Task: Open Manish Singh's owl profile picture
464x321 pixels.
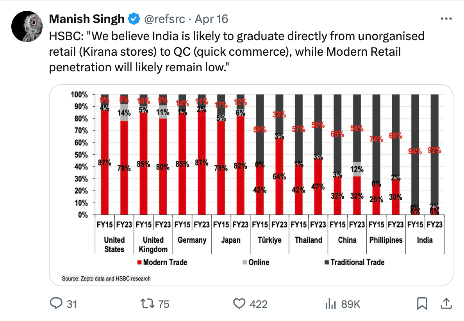Action: tap(27, 26)
